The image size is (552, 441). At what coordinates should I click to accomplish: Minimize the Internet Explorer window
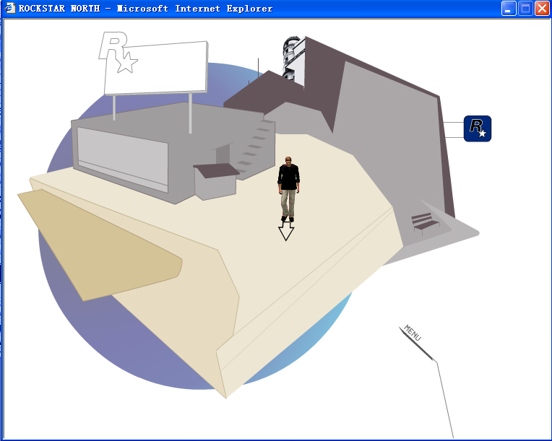[509, 9]
